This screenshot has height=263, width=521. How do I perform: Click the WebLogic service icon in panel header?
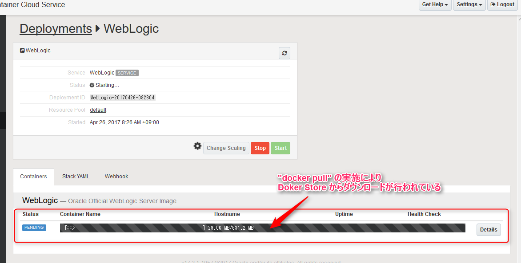coord(22,51)
